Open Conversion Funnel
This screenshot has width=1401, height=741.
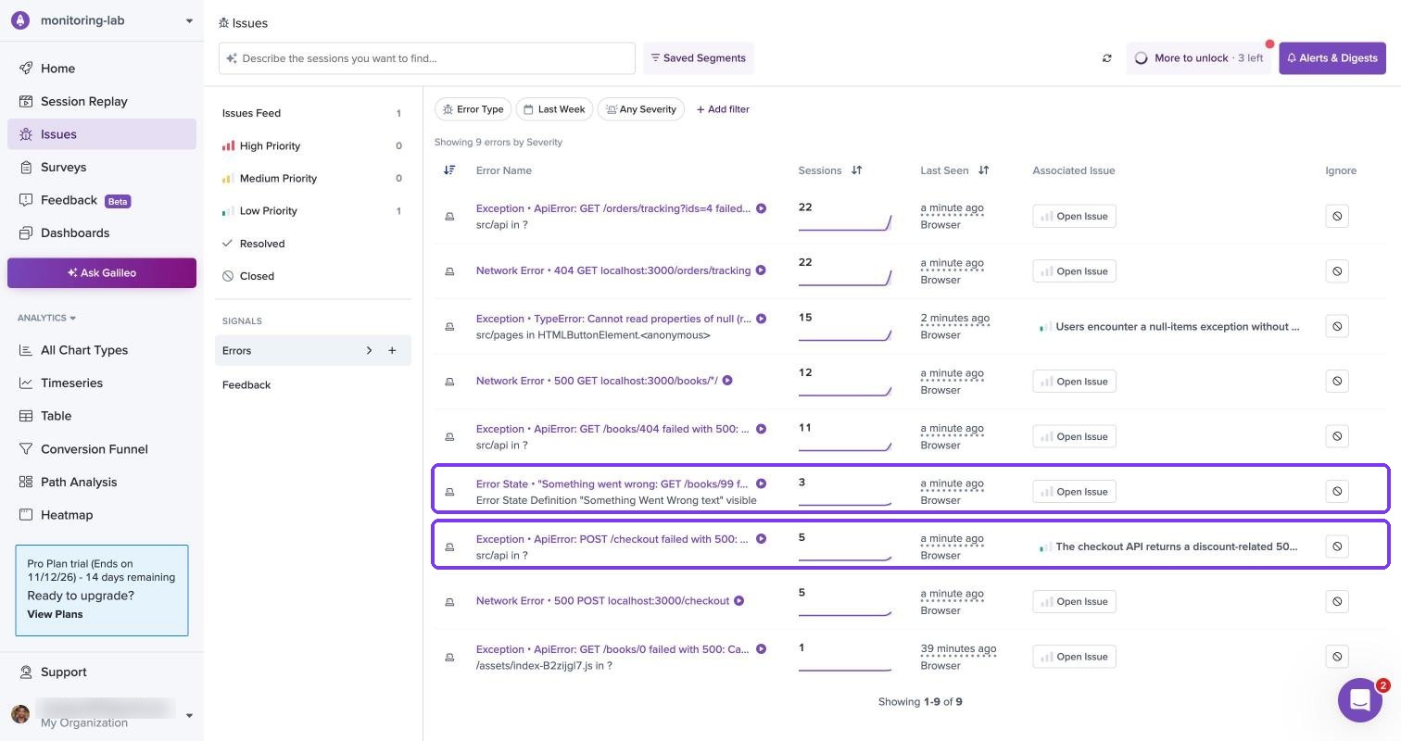tap(102, 449)
